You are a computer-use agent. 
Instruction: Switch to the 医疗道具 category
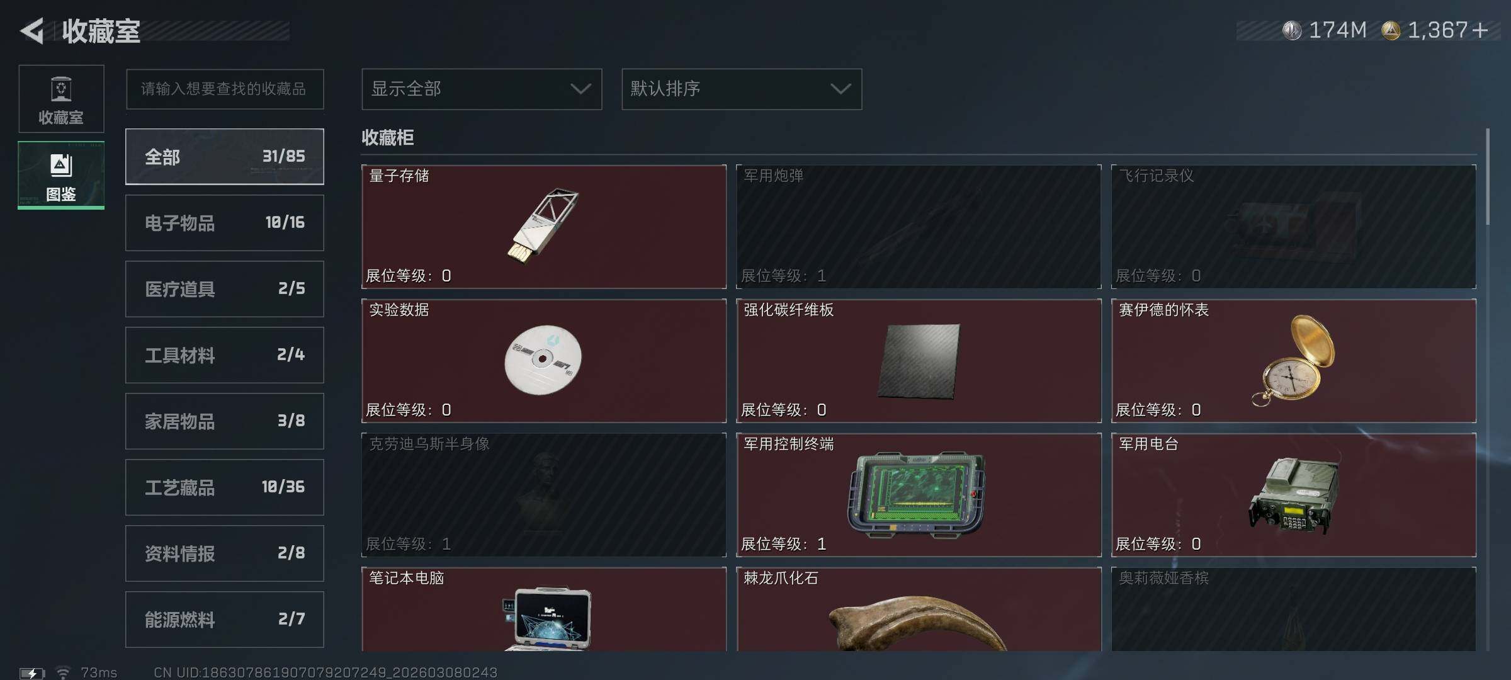[x=225, y=289]
